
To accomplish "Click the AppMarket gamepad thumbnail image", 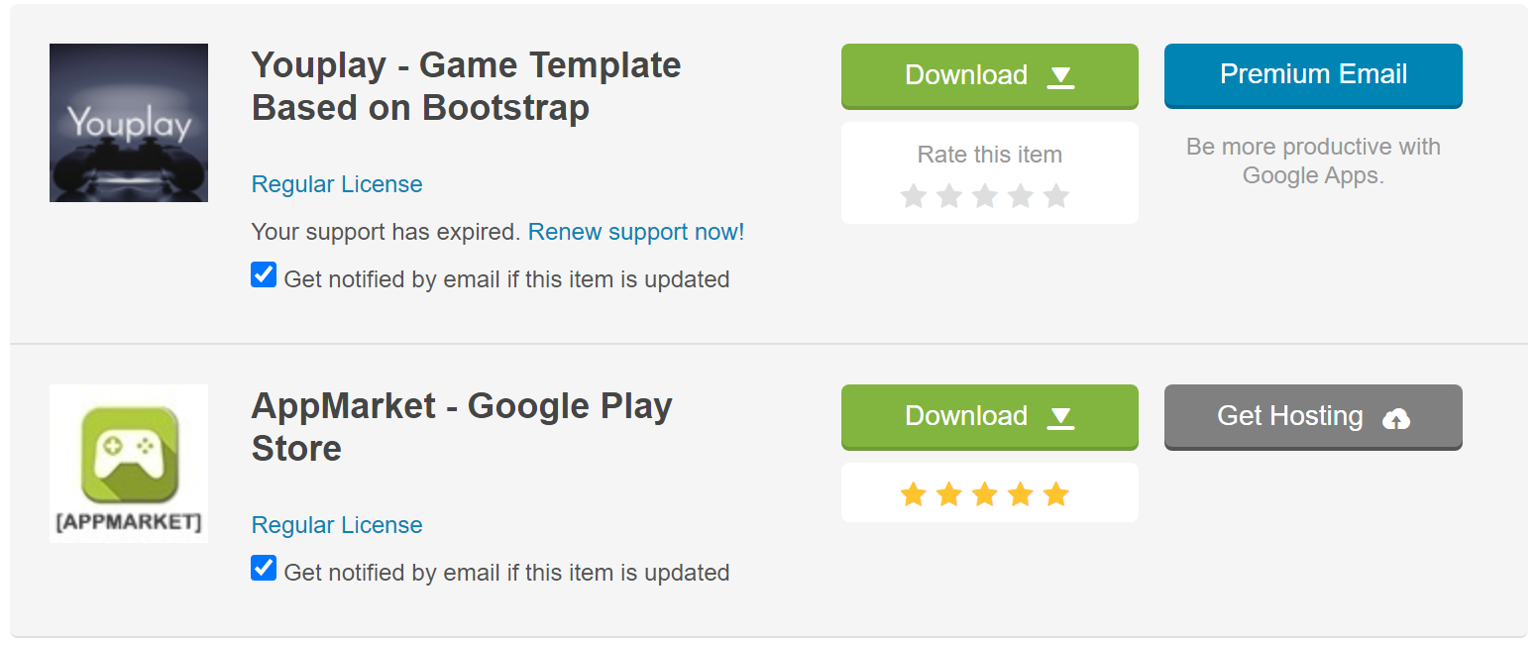I will [x=129, y=464].
